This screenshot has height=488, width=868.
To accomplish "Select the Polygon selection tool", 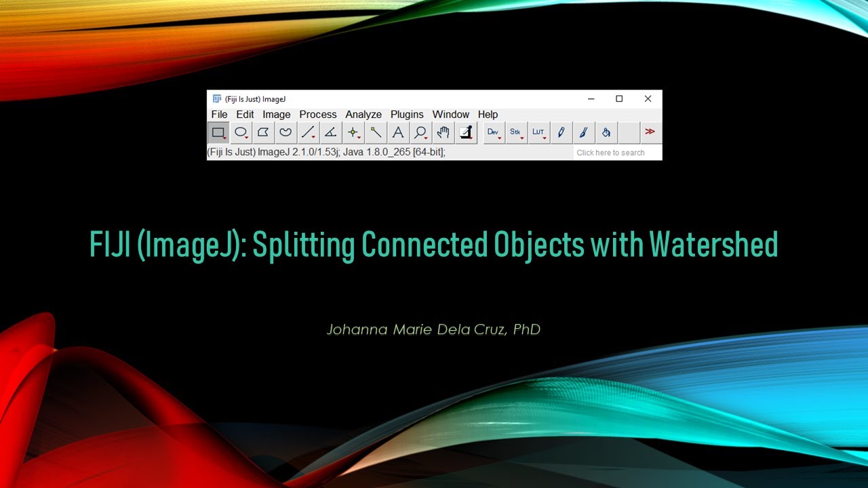I will (x=263, y=132).
